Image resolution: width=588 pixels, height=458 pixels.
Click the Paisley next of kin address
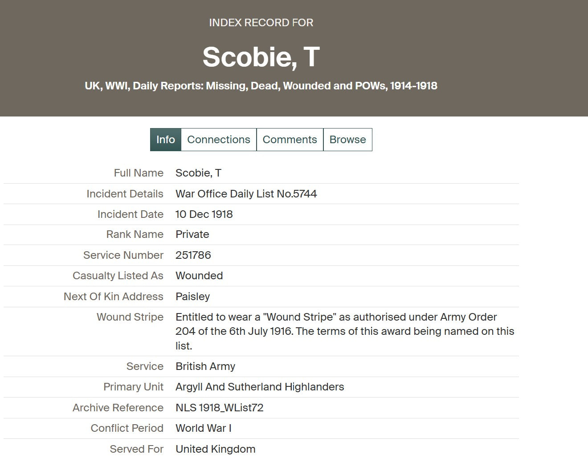pyautogui.click(x=192, y=297)
